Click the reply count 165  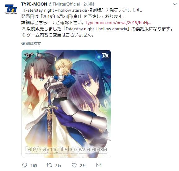tap(34, 165)
